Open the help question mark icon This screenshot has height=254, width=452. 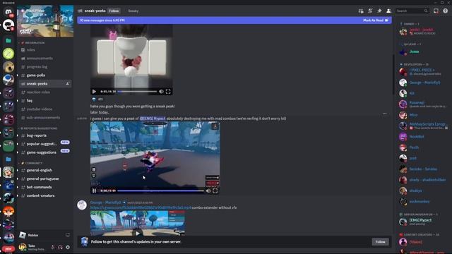[445, 11]
